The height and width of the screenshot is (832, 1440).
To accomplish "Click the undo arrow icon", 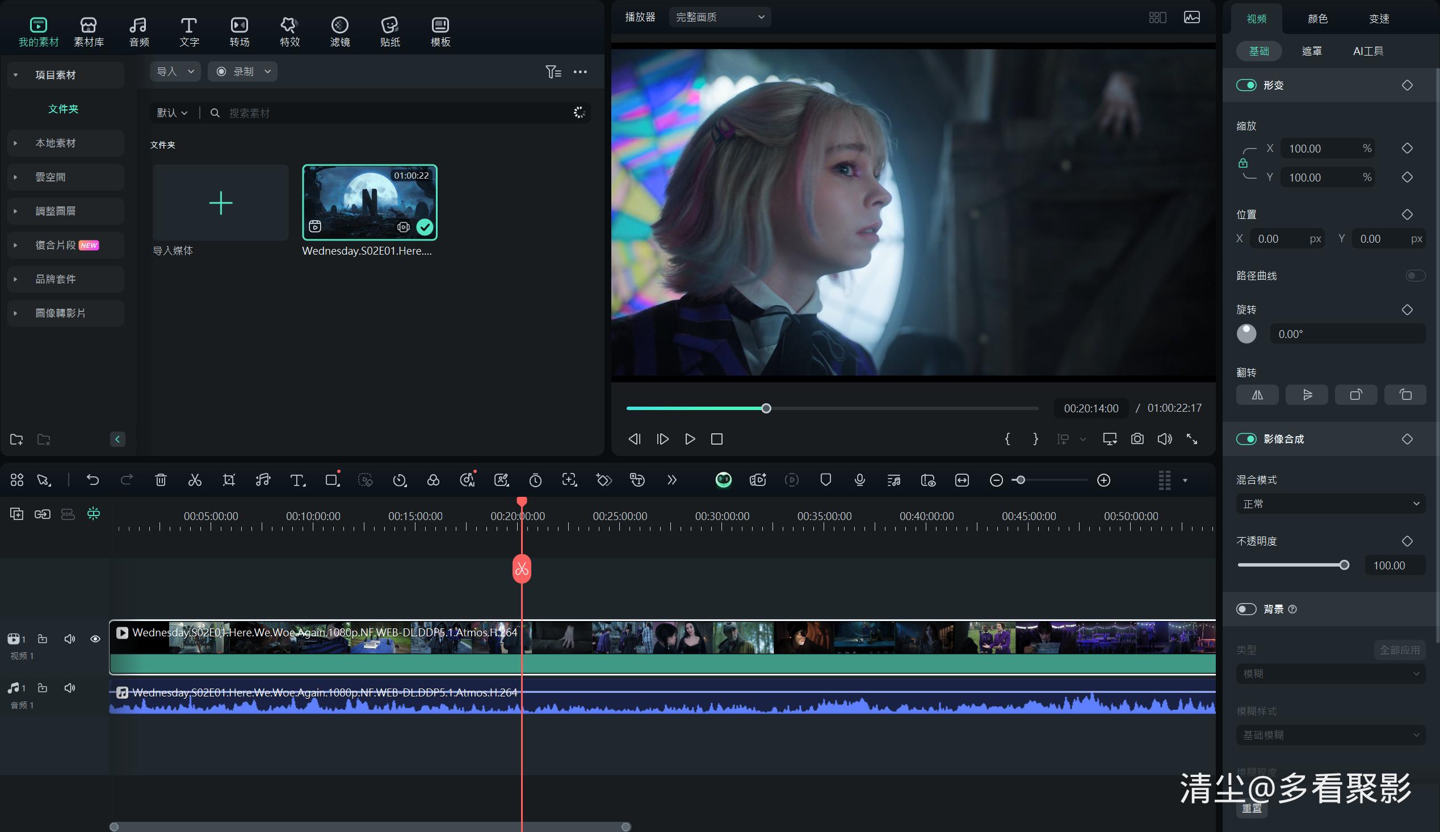I will tap(93, 480).
